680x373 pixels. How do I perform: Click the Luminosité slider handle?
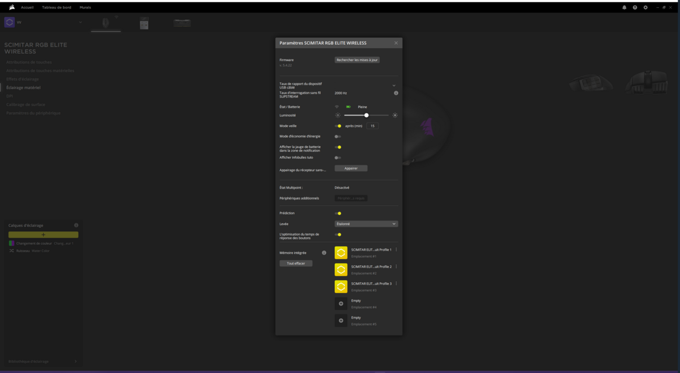(367, 115)
